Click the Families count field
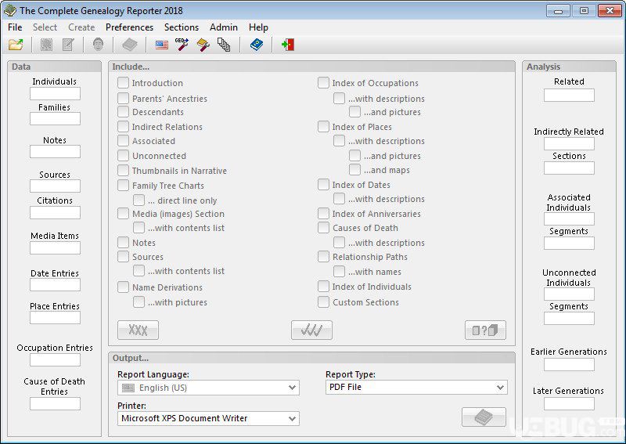Viewport: 626px width, 444px height. (x=55, y=119)
